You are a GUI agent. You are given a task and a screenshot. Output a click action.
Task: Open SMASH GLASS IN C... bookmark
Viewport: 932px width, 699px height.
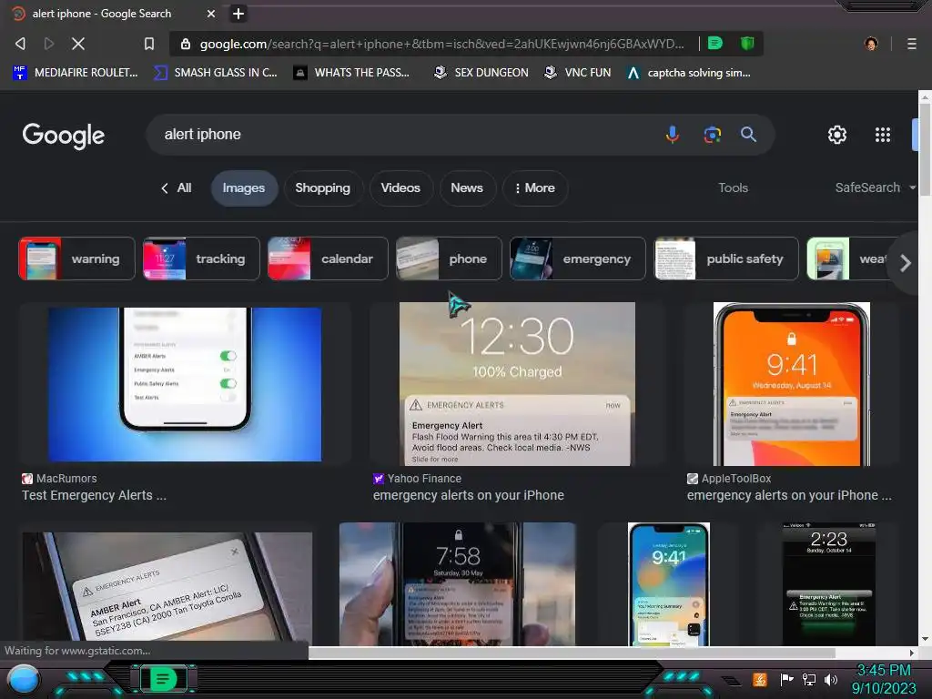coord(215,73)
